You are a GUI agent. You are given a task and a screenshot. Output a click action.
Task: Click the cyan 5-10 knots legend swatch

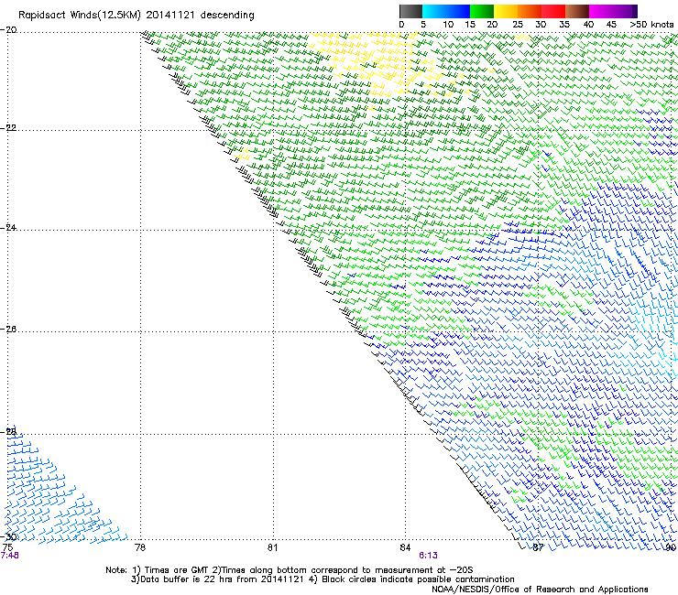pyautogui.click(x=434, y=11)
